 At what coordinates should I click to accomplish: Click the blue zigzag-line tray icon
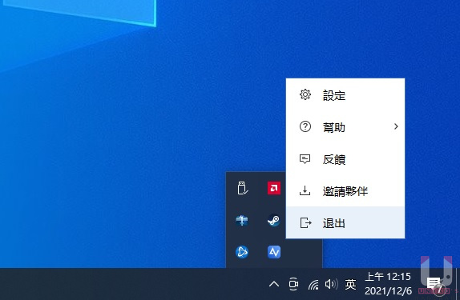pos(274,252)
